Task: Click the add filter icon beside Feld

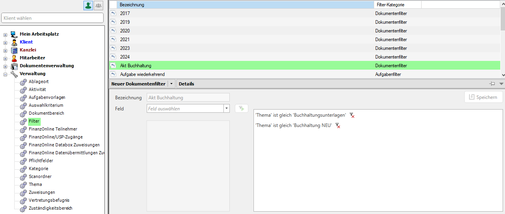Action: tap(241, 108)
